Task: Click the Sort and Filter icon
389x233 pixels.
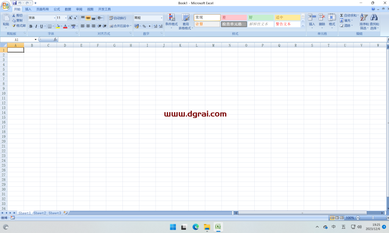Action: pyautogui.click(x=364, y=18)
